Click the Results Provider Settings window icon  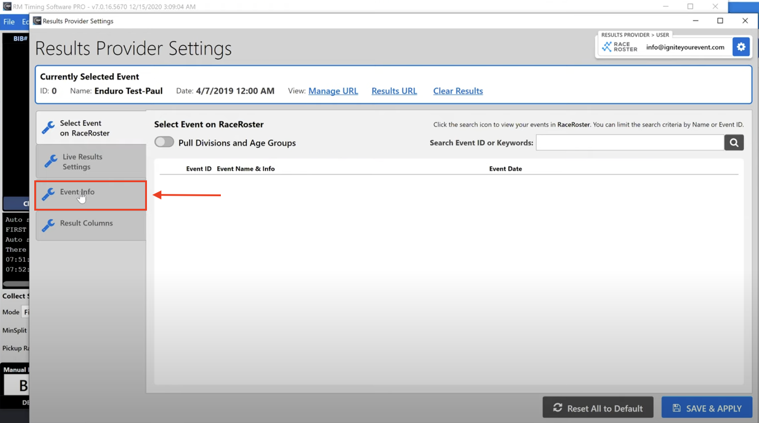pyautogui.click(x=37, y=21)
